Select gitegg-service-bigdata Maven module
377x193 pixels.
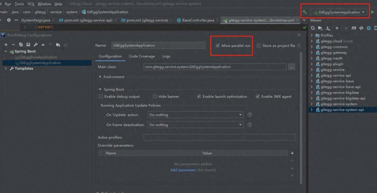[340, 93]
